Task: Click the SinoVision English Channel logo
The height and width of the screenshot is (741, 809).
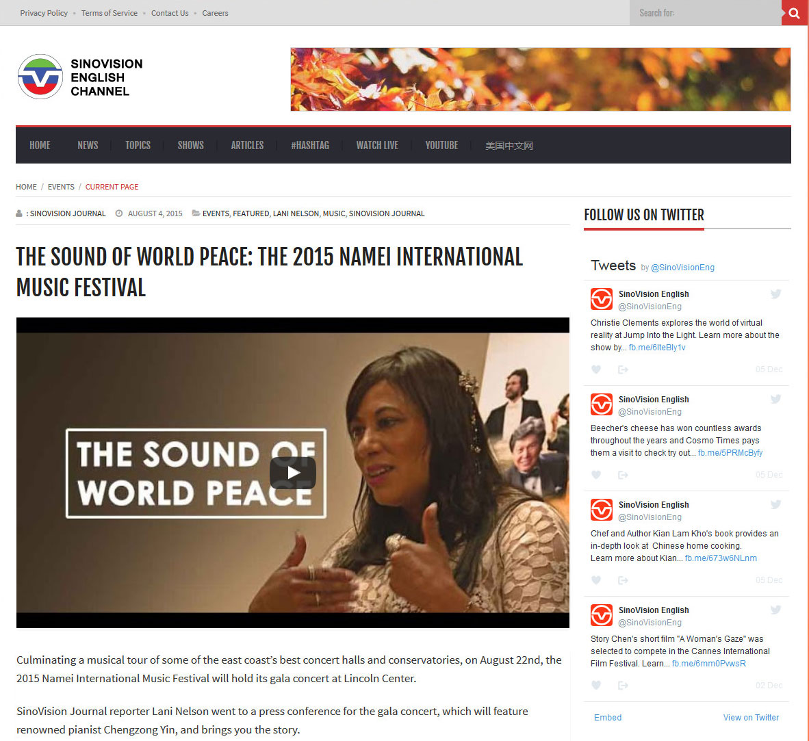Action: coord(80,77)
